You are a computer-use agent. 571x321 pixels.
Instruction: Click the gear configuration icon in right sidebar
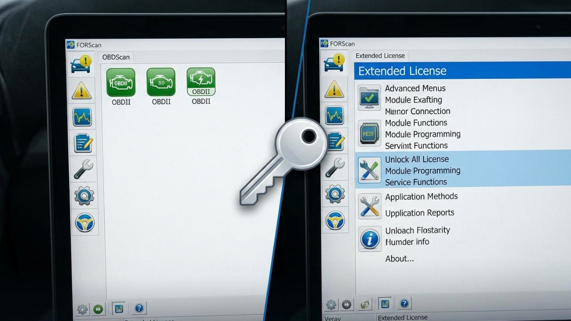335,194
